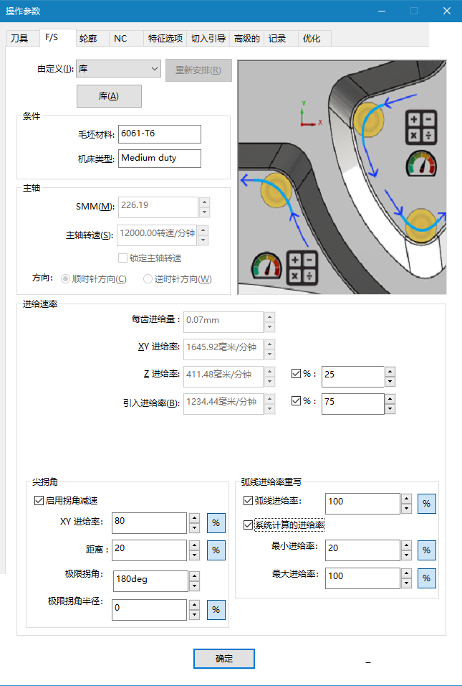Click the SMM(M) value field
Screen dimensions: 462x686
point(158,207)
